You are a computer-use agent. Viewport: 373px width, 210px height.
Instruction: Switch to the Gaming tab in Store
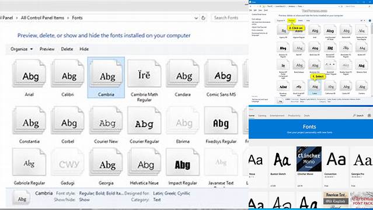click(262, 116)
